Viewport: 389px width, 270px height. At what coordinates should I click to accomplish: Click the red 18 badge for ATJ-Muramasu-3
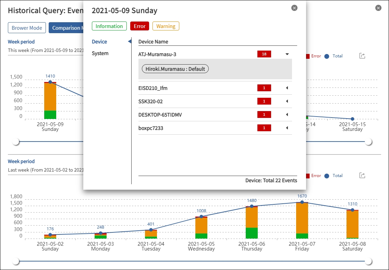pyautogui.click(x=264, y=54)
